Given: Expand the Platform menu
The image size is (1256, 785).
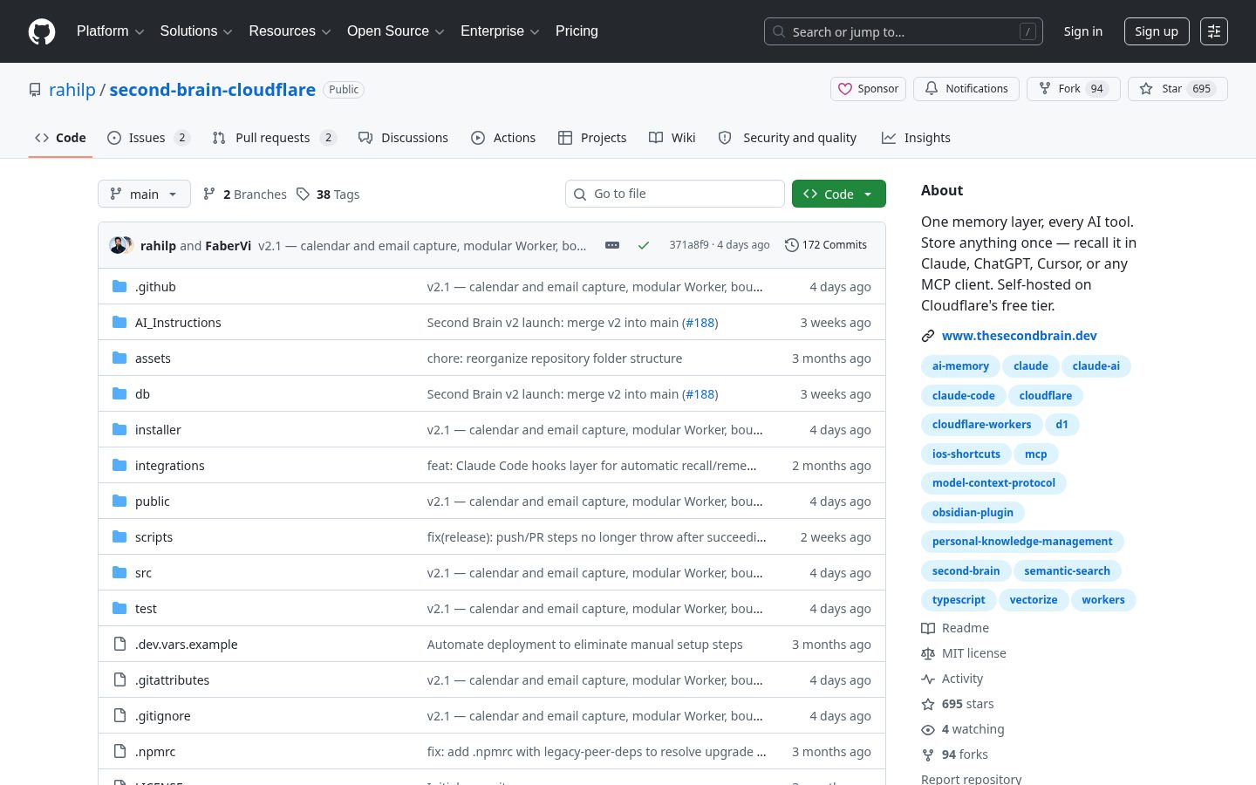Looking at the screenshot, I should point(111,31).
